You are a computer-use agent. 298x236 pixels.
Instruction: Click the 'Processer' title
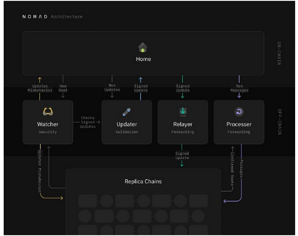pos(239,124)
